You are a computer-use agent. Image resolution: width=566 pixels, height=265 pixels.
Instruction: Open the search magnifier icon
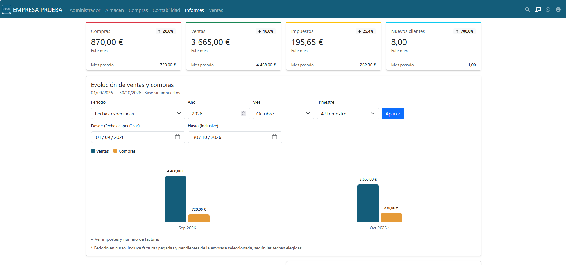(527, 9)
